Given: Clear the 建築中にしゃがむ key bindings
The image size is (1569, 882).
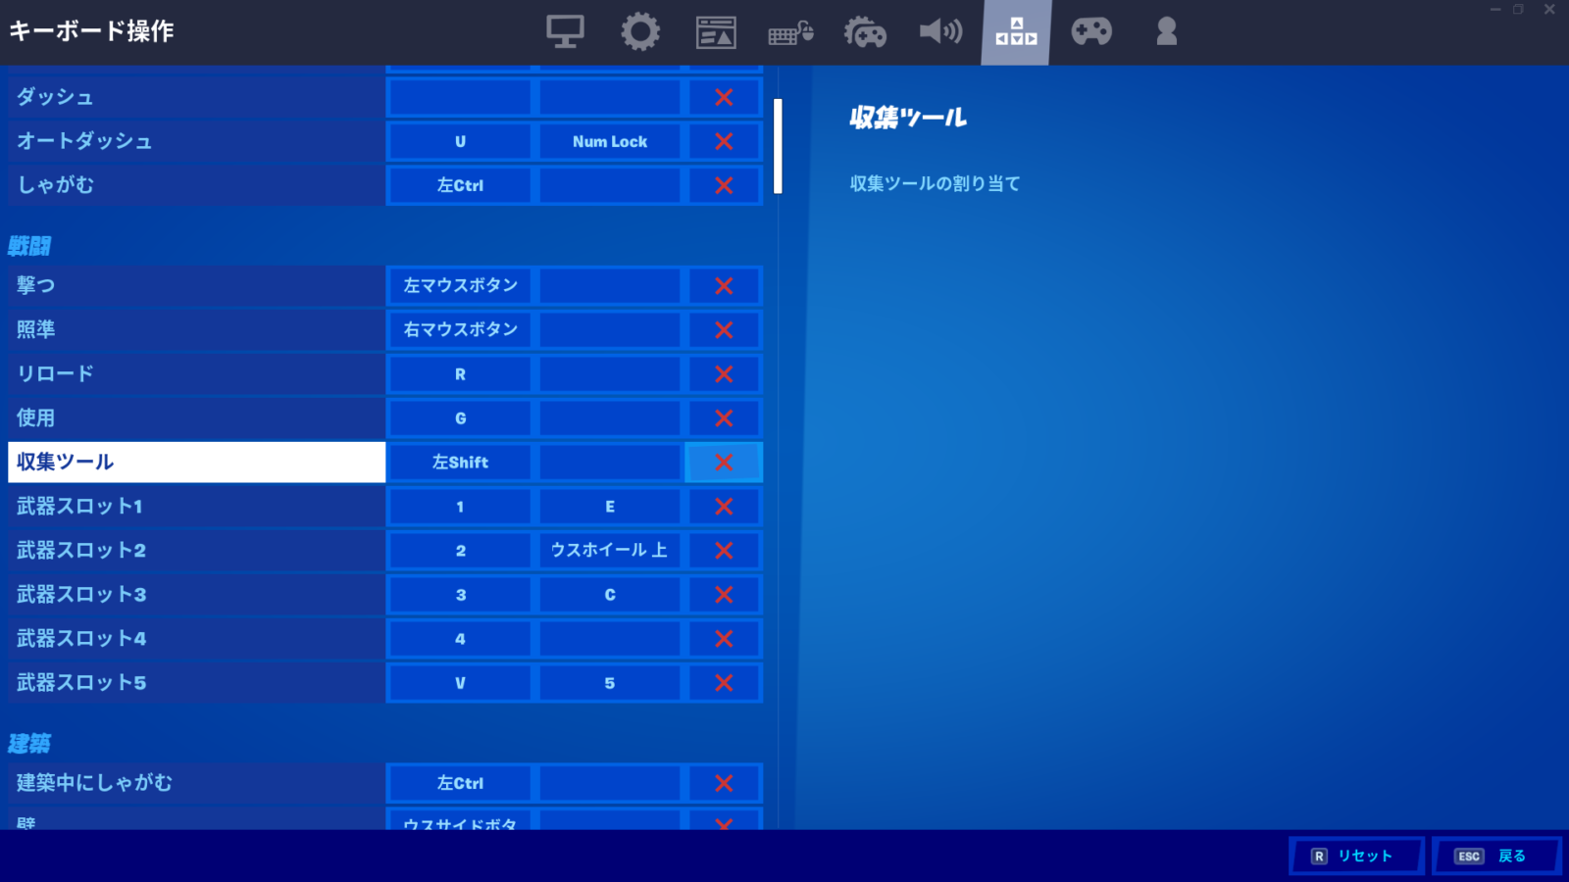Looking at the screenshot, I should pos(724,783).
